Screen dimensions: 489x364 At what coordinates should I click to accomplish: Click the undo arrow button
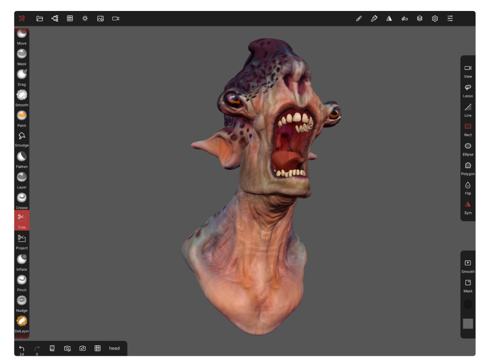[21, 348]
